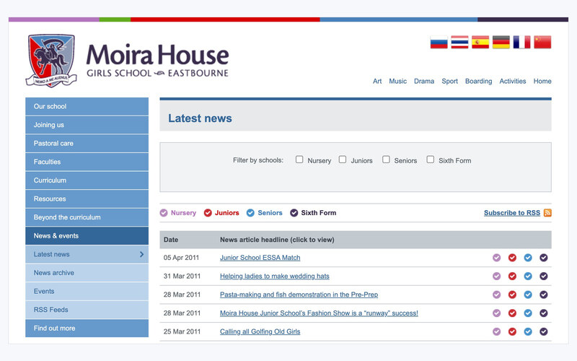
Task: Open Junior School's Fashion Show article
Action: (x=319, y=313)
